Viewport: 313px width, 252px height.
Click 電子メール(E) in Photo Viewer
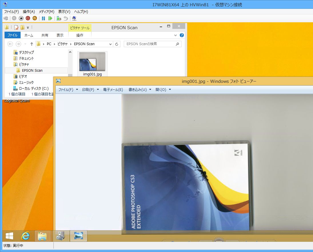pos(113,90)
